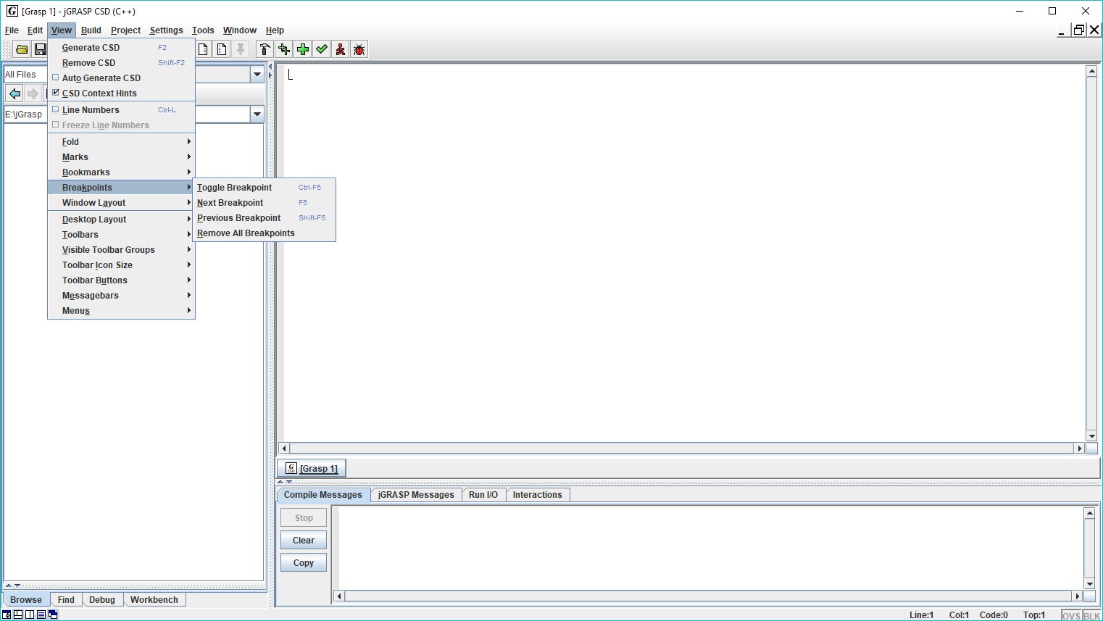Open the All Files filter dropdown
Viewport: 1103px width, 621px height.
pyautogui.click(x=257, y=75)
